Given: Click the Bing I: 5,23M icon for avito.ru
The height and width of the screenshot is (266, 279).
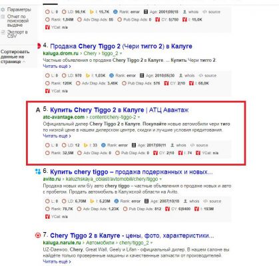Looking at the screenshot, I should click(92, 201).
